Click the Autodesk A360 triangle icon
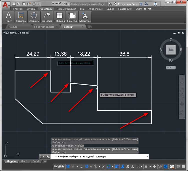This screenshot has height=171, width=188. pos(146,4)
